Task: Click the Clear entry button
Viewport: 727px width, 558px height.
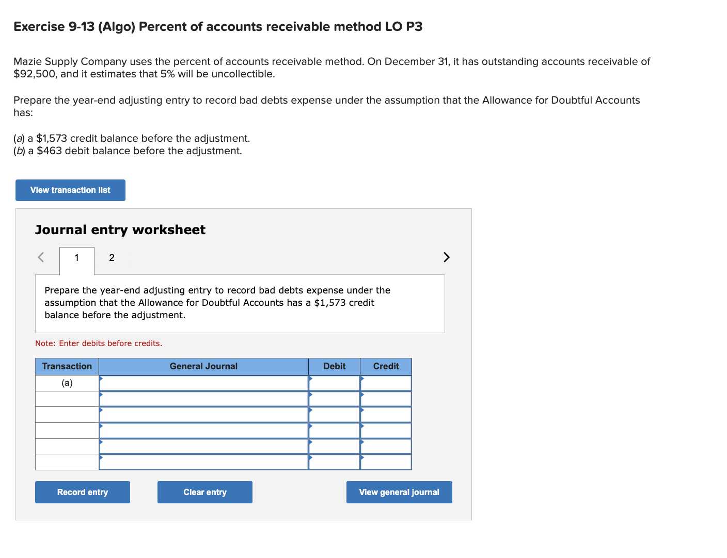Action: pos(204,492)
